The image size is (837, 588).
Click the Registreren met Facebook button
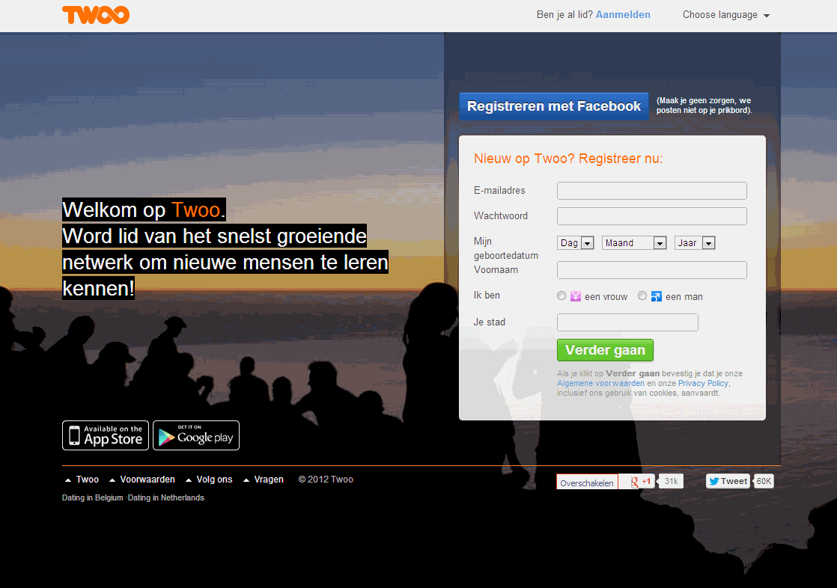click(x=554, y=106)
